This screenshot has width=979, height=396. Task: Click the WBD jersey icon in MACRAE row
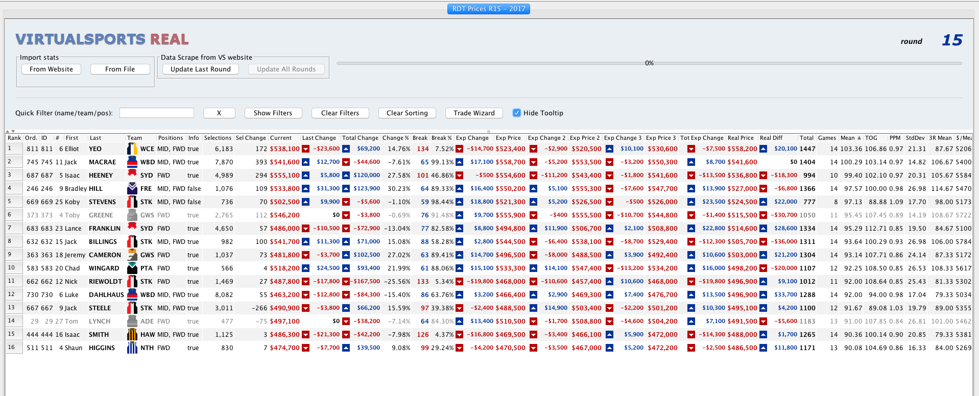coord(132,162)
